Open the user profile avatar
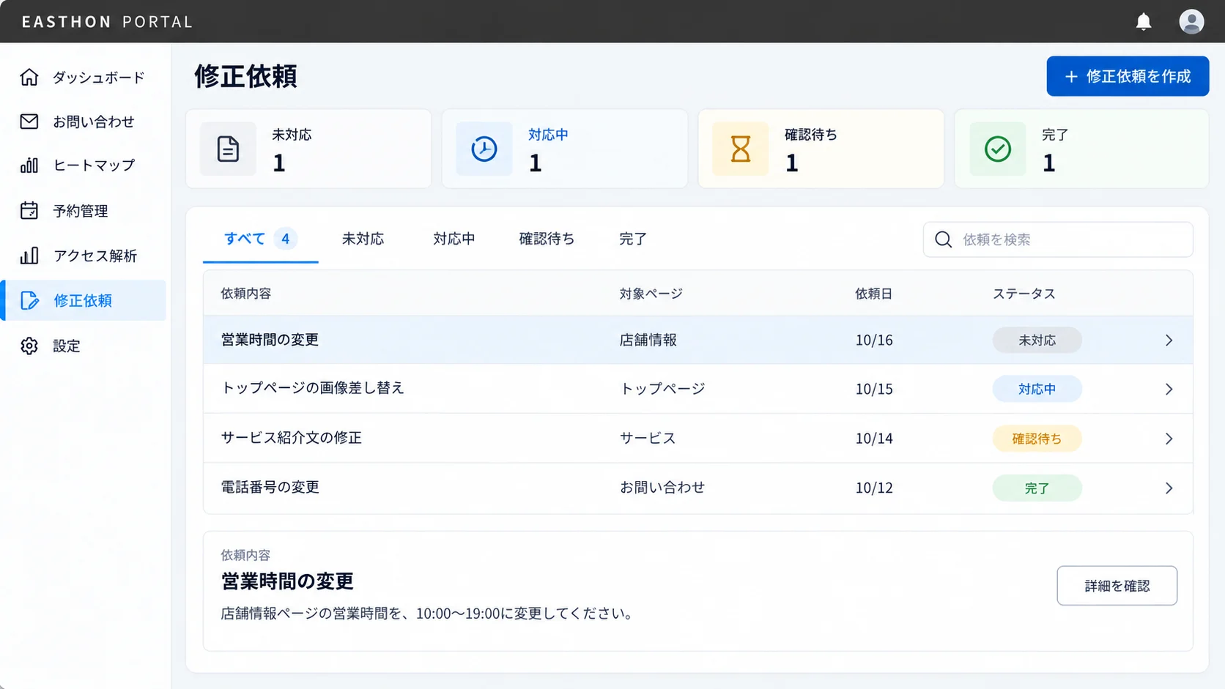Viewport: 1225px width, 689px height. 1191,22
